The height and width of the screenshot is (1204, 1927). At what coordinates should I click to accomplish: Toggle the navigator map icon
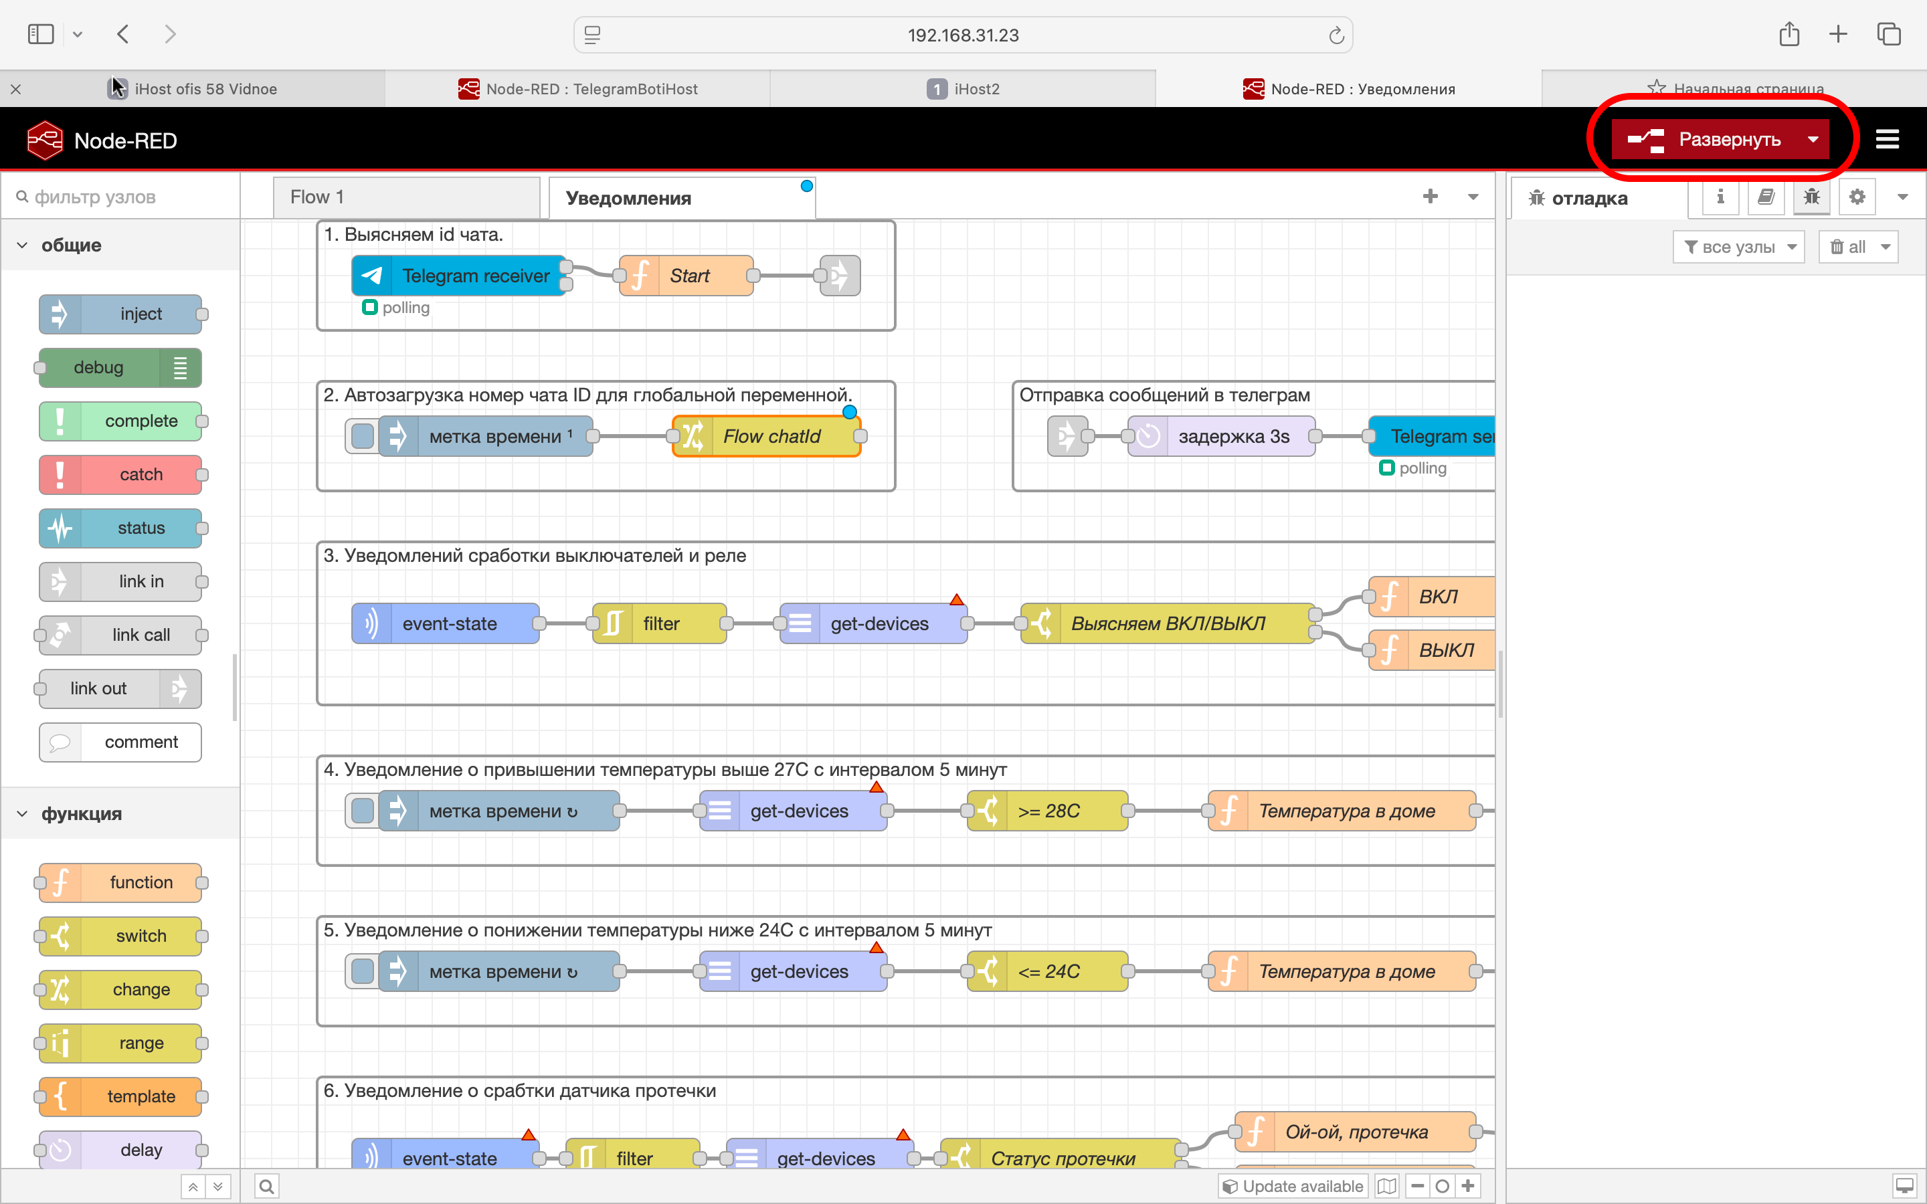coord(1386,1187)
